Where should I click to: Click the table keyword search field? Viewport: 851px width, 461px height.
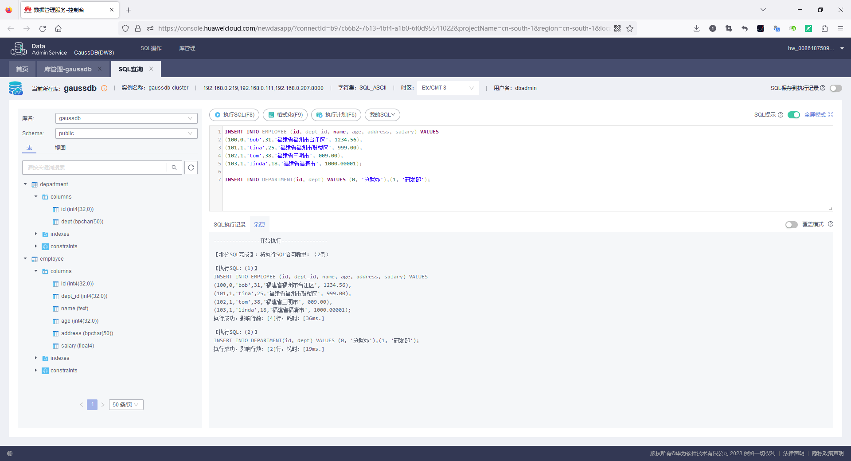coord(95,168)
